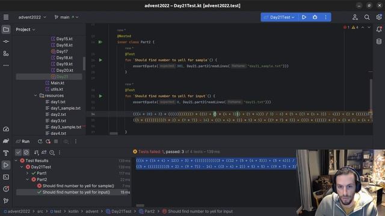The image size is (385, 216).
Task: Open the Database tool window
Action: click(379, 41)
